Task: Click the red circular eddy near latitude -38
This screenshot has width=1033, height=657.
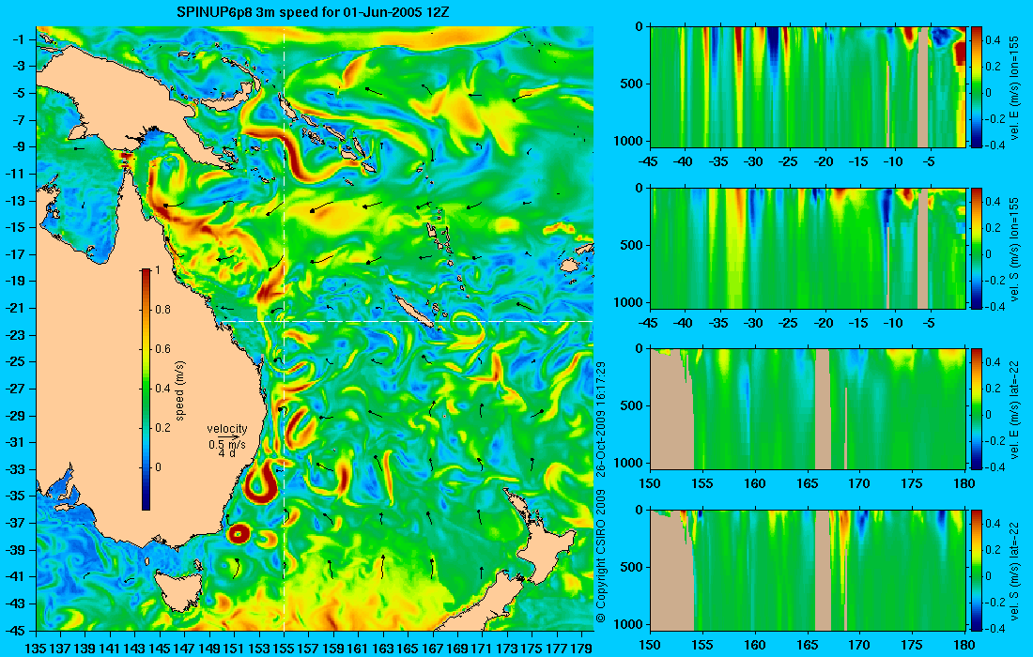Action: pyautogui.click(x=238, y=534)
